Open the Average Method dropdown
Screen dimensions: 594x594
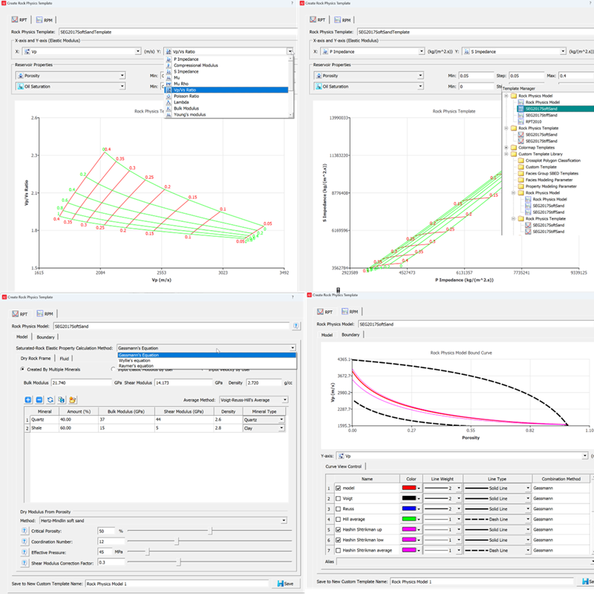coord(253,399)
